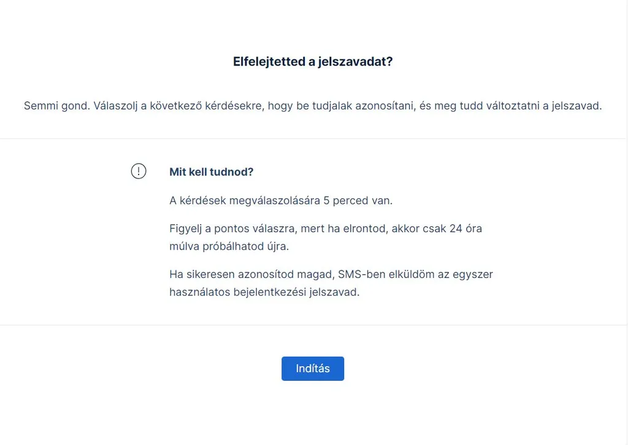Click the "Elfelejtetted a jelszavadat?" heading
This screenshot has width=628, height=445.
pyautogui.click(x=313, y=61)
